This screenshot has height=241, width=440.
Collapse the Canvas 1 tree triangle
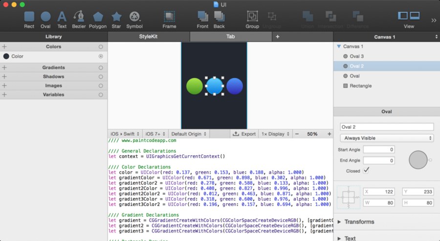pos(339,46)
